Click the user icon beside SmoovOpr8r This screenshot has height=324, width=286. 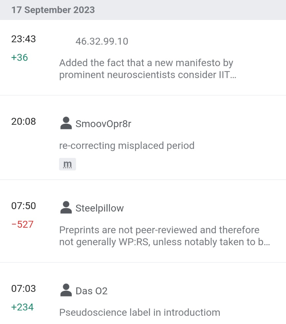(x=66, y=123)
